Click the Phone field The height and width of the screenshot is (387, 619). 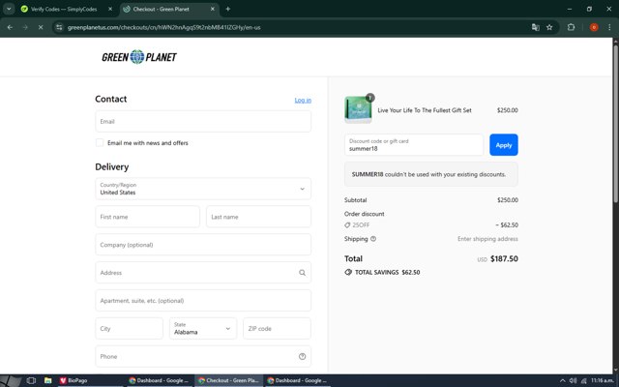(203, 356)
